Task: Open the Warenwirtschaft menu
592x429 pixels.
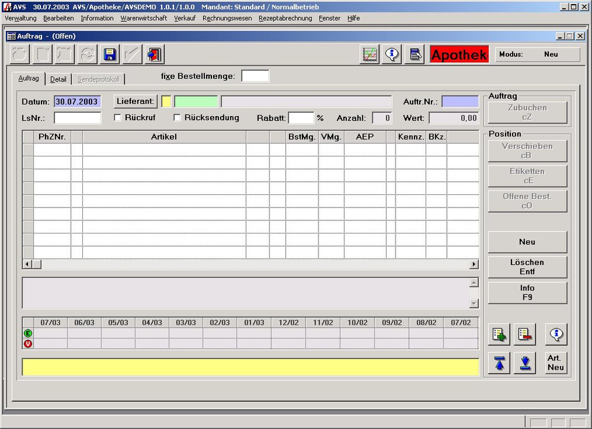Action: (143, 18)
